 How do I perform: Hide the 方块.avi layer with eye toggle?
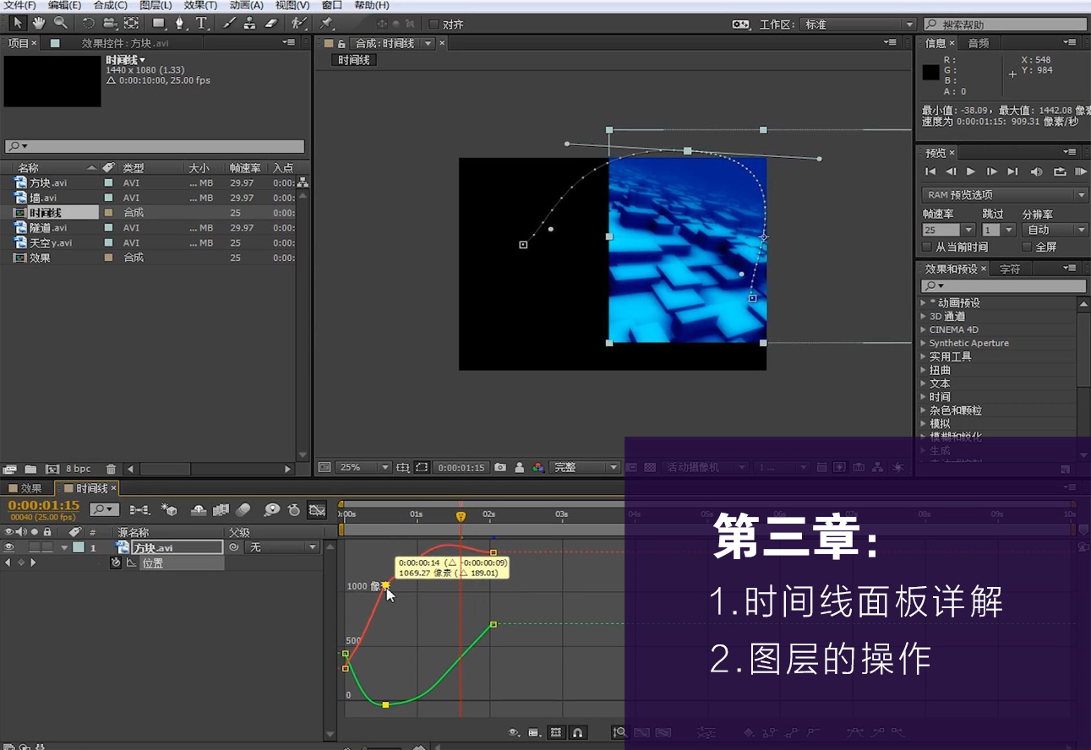coord(9,547)
